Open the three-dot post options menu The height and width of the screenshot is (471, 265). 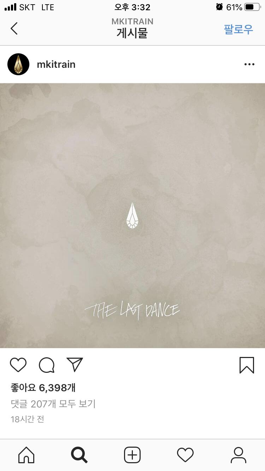click(x=249, y=64)
